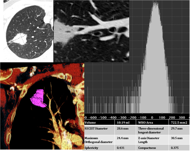190x151 pixels.
Task: Select the curved vessel reformatted CT view
Action: click(x=91, y=31)
